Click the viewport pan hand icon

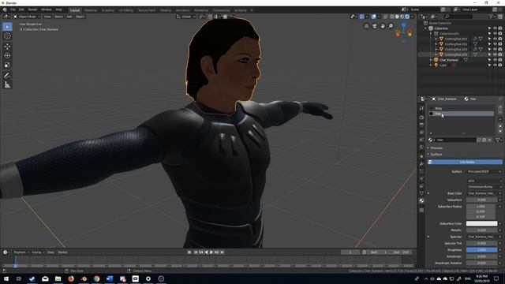point(383,26)
